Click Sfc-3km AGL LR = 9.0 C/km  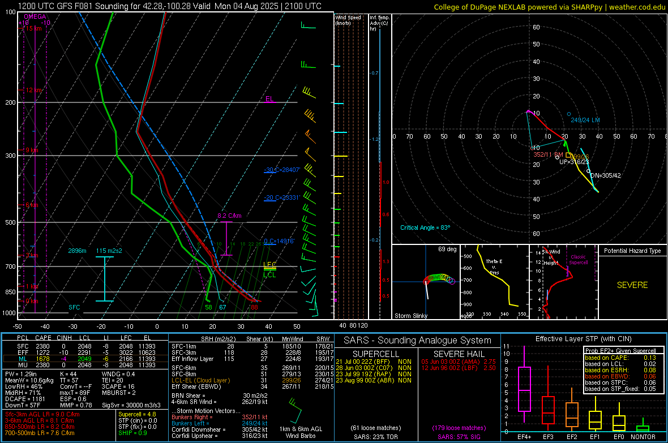(42, 415)
